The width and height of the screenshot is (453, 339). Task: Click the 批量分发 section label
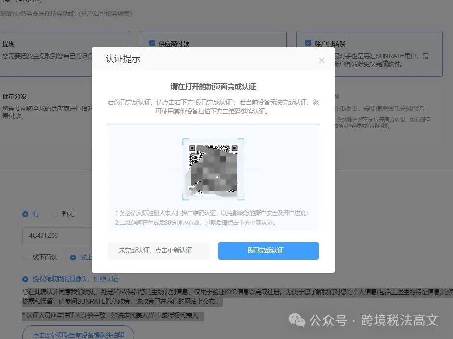click(15, 96)
